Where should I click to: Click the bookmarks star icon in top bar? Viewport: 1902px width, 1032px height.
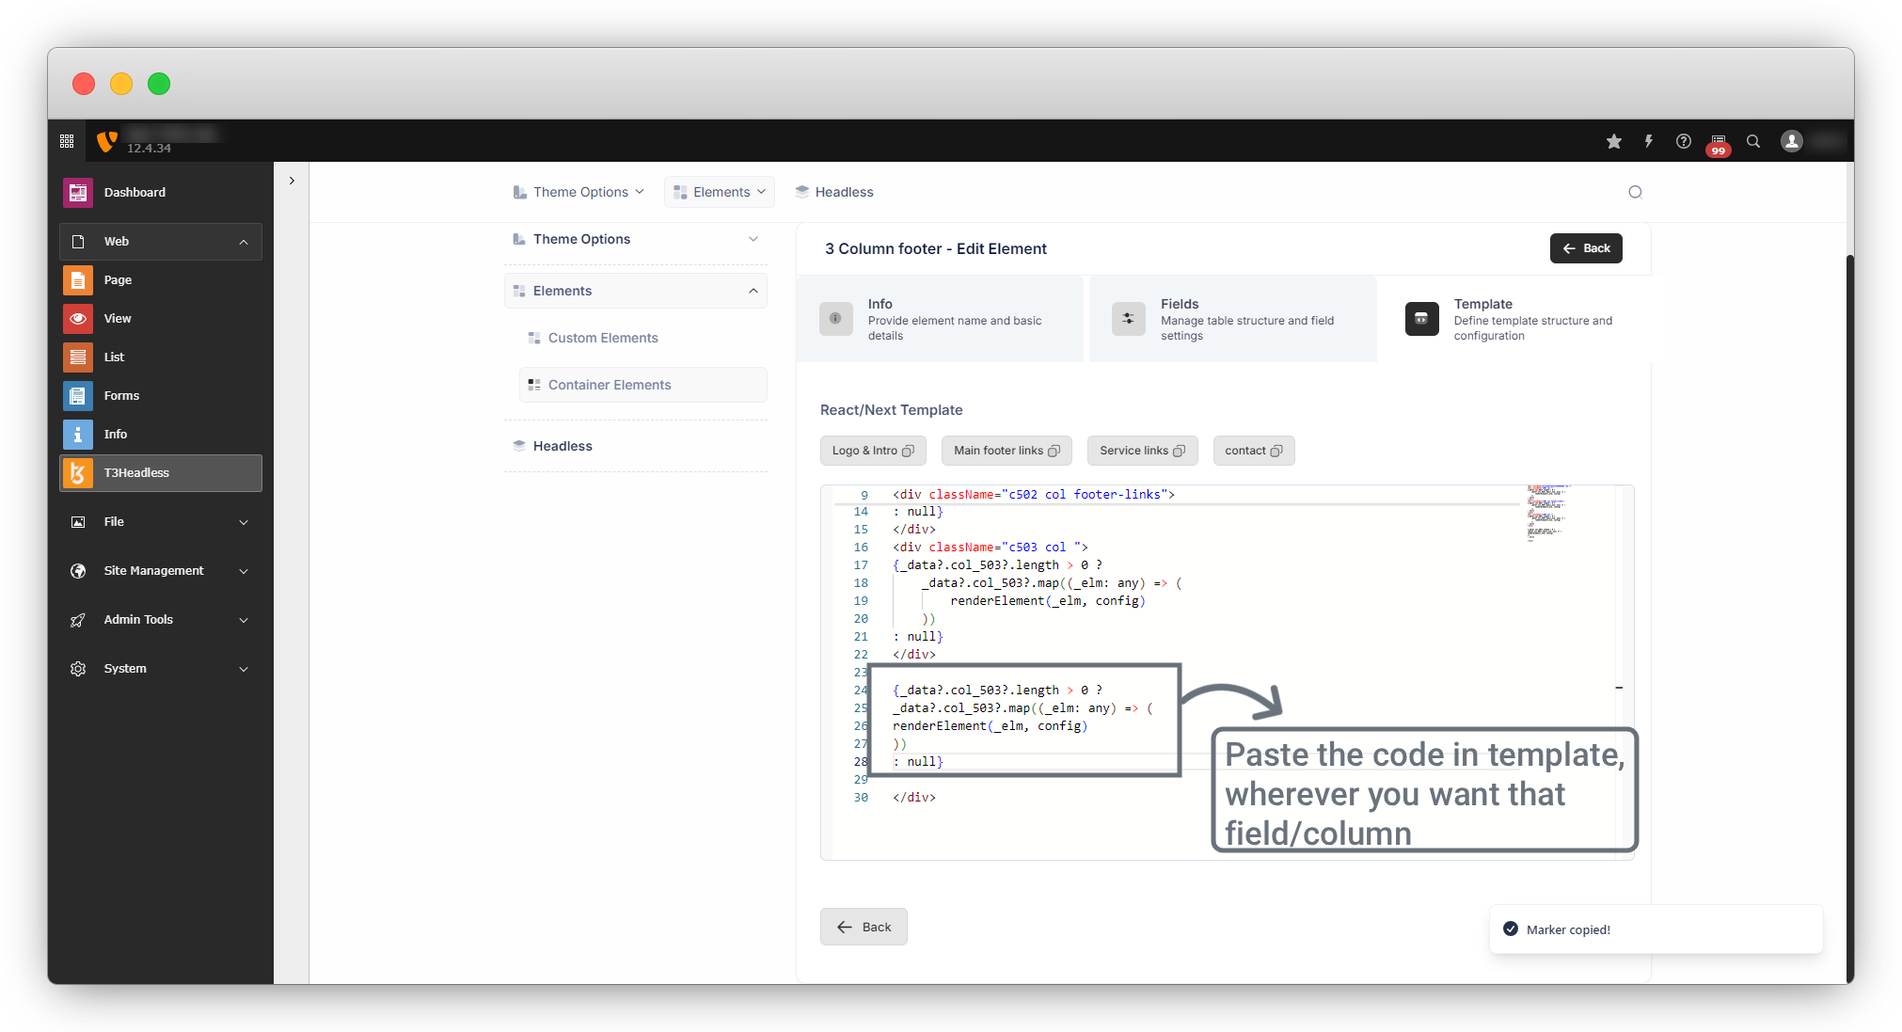1614,141
